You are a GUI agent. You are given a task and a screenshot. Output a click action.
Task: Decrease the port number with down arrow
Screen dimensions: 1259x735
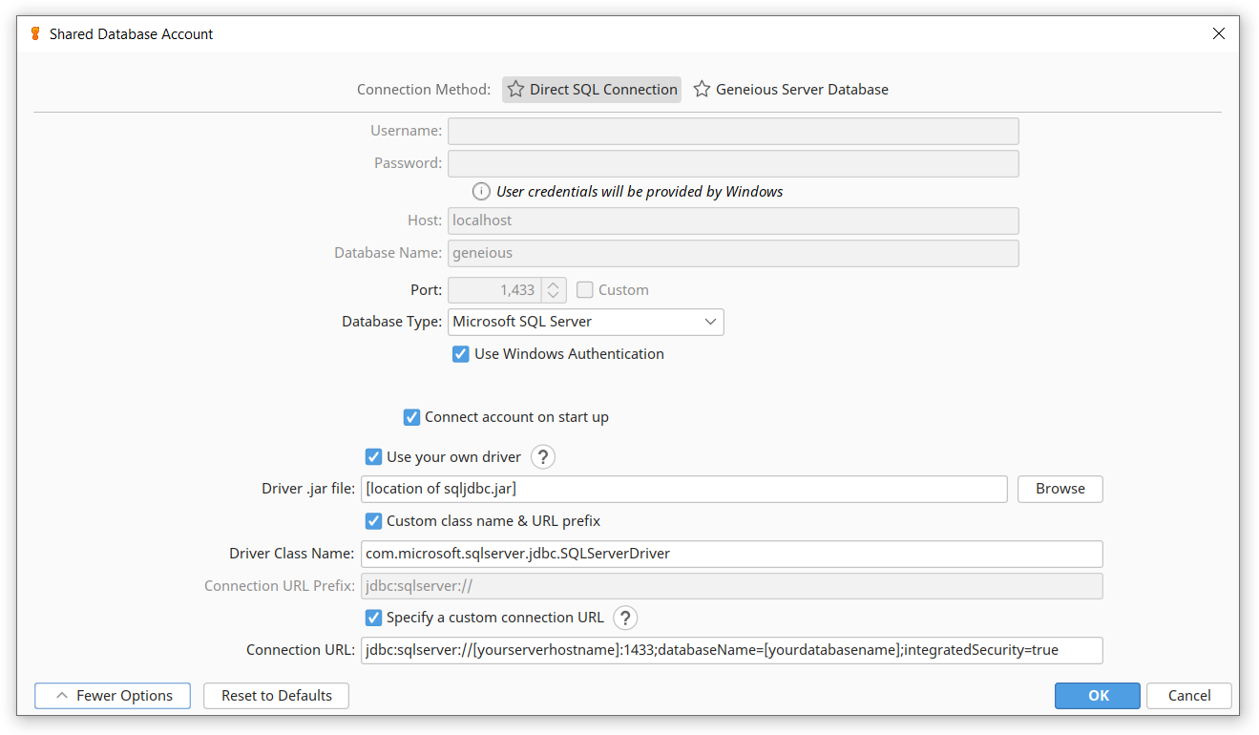pos(554,296)
